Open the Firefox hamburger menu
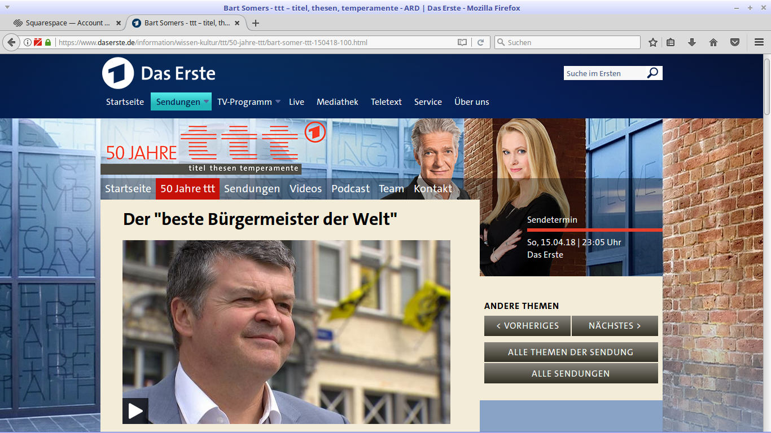771x433 pixels. pyautogui.click(x=759, y=42)
